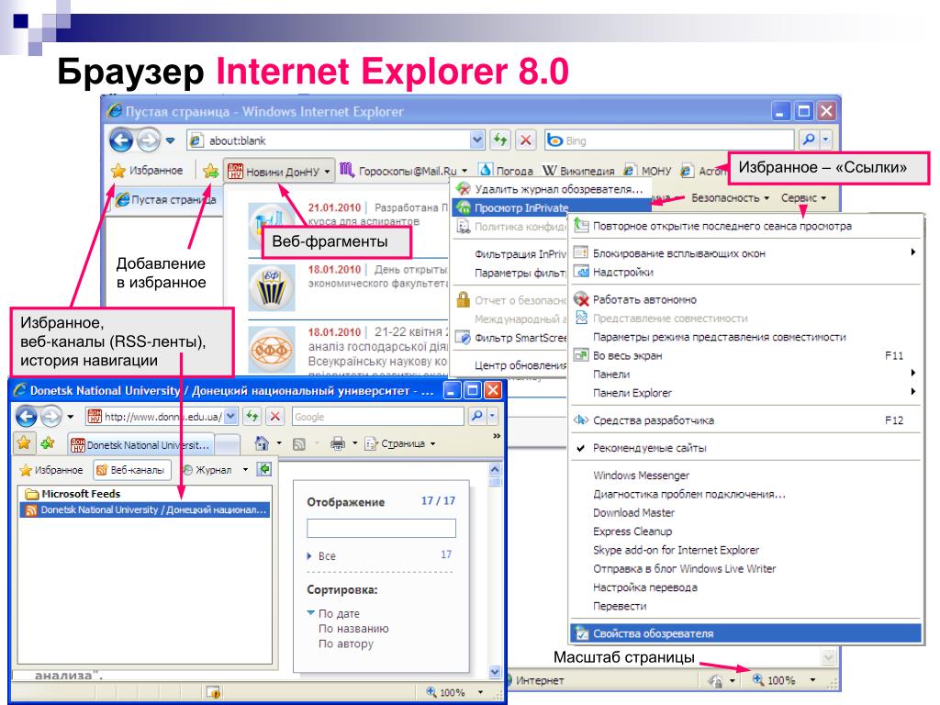This screenshot has height=705, width=940.
Task: Choose Повторное открытие последнего сеанса просмотра
Action: (x=744, y=226)
